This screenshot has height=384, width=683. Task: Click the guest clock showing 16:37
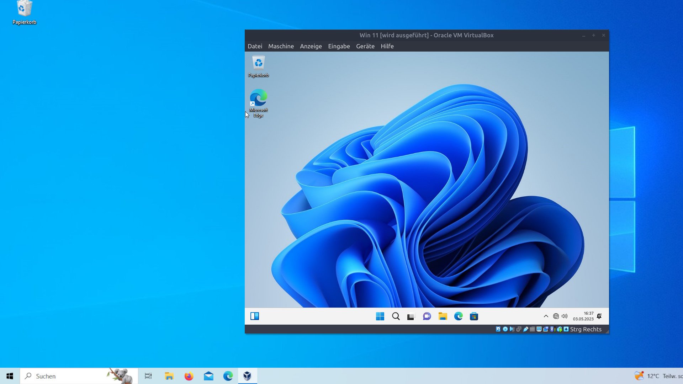click(x=583, y=316)
